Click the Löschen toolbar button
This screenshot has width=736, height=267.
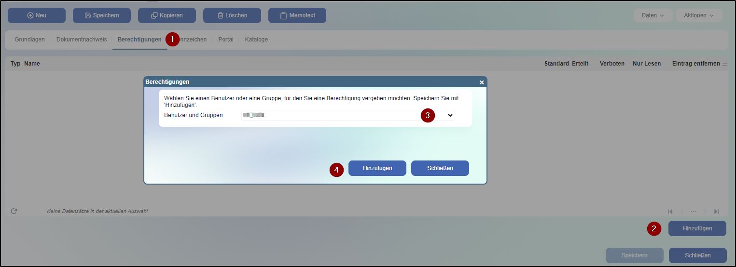(x=232, y=15)
